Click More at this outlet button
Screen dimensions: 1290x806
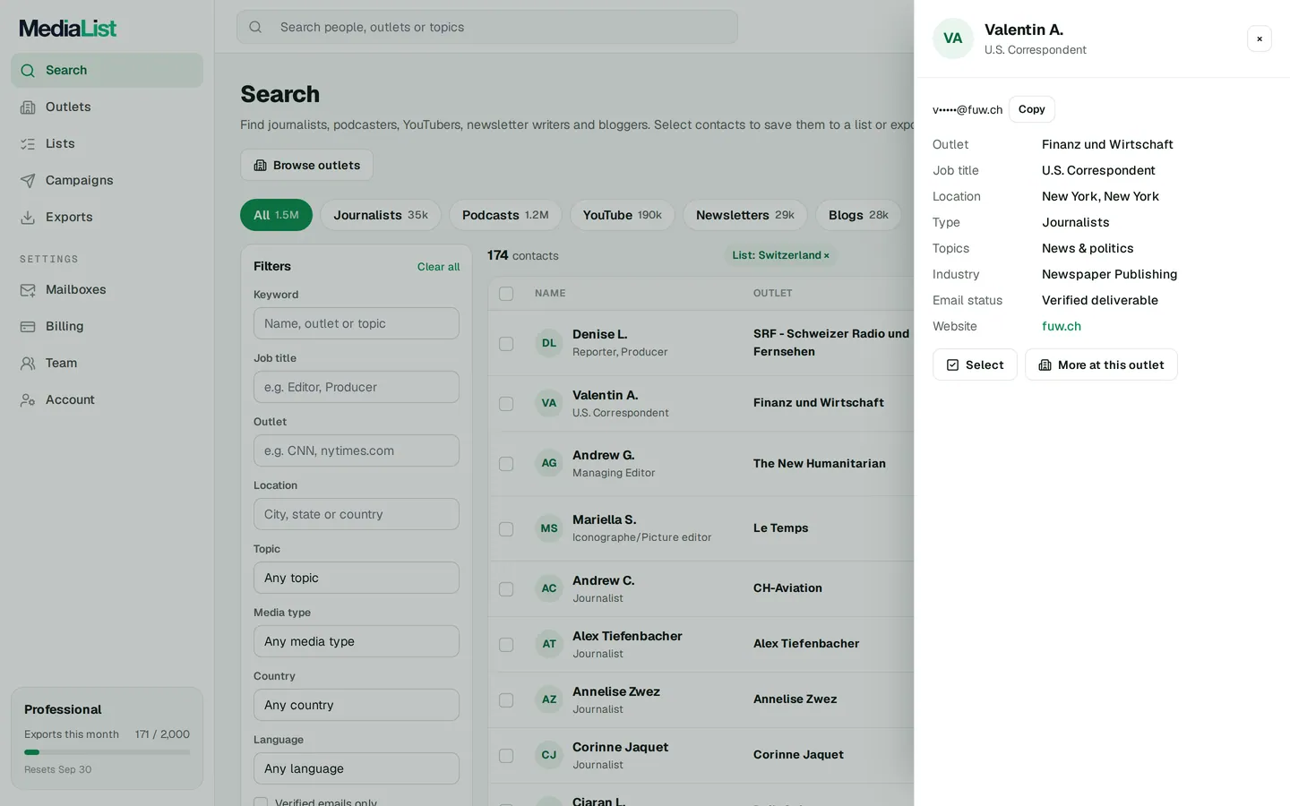point(1101,364)
